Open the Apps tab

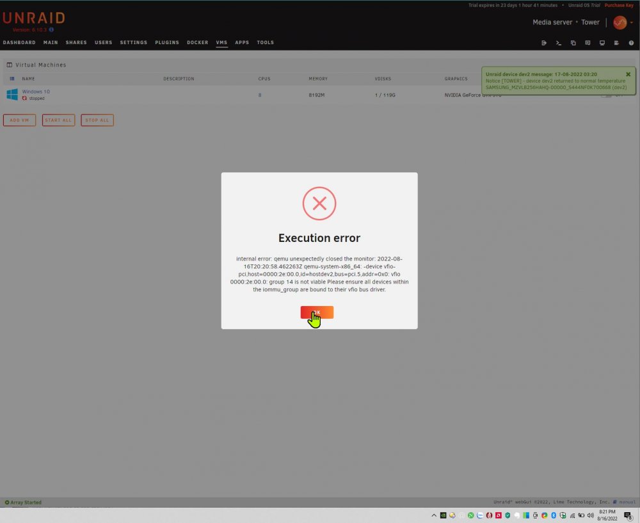(242, 42)
